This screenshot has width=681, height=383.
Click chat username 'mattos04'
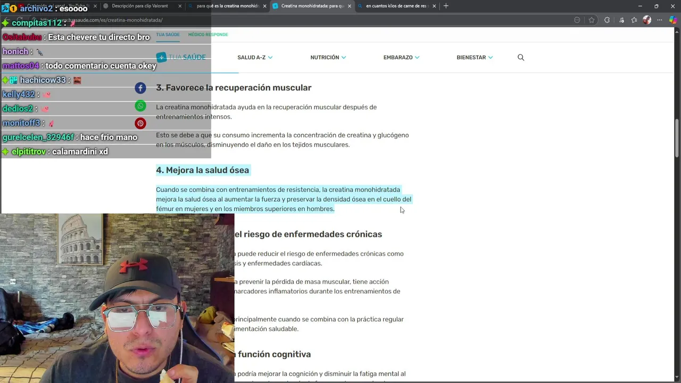pyautogui.click(x=21, y=66)
